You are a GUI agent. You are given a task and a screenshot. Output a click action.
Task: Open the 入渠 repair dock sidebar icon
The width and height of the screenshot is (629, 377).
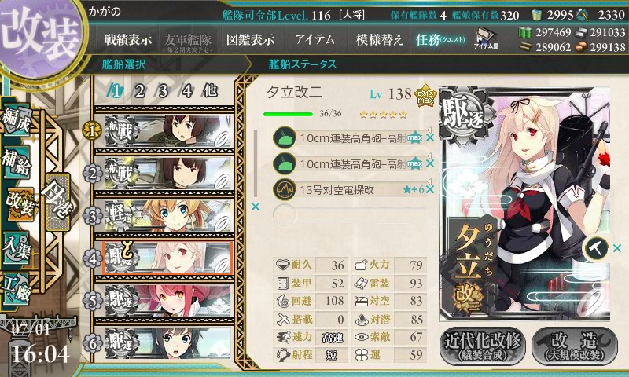click(17, 247)
